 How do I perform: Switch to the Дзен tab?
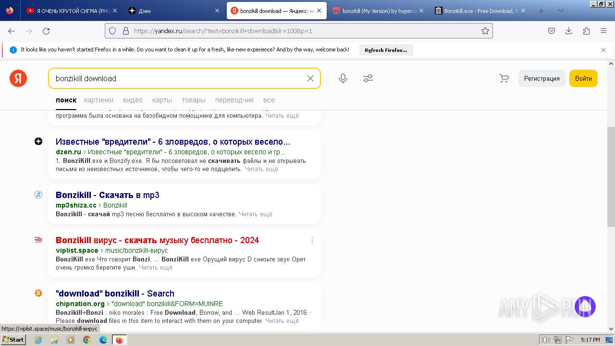(174, 11)
